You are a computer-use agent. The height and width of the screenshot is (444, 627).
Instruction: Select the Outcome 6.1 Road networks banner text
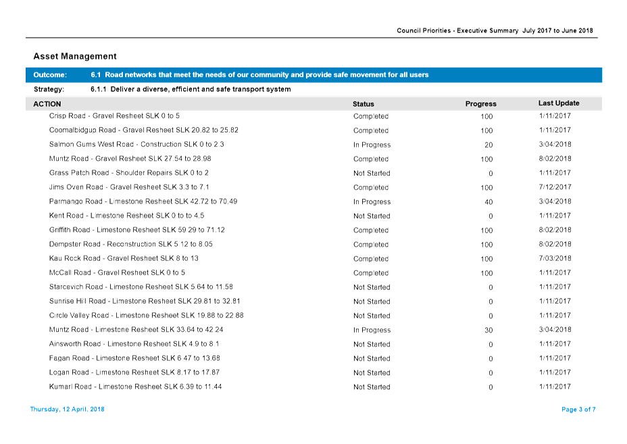tap(259, 75)
